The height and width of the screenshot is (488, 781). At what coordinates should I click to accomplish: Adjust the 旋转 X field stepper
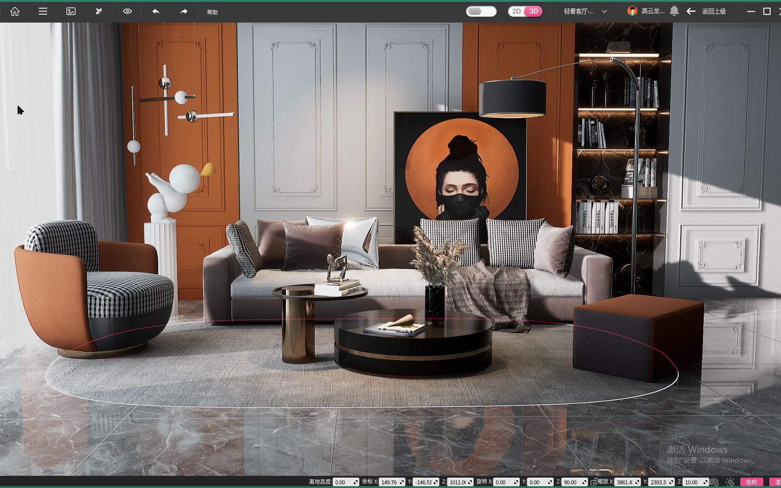pyautogui.click(x=516, y=482)
